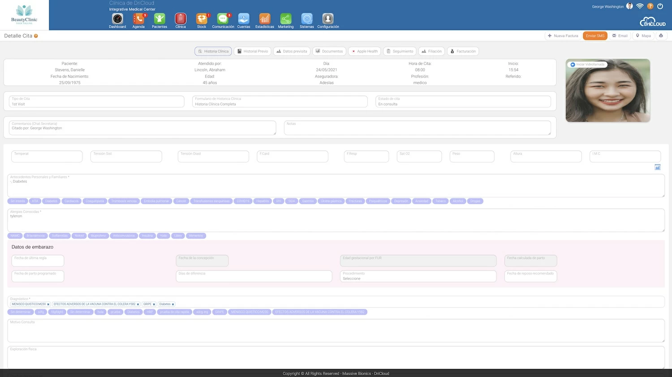Open the Tipo de Cita dropdown
Image resolution: width=672 pixels, height=377 pixels.
(x=96, y=102)
